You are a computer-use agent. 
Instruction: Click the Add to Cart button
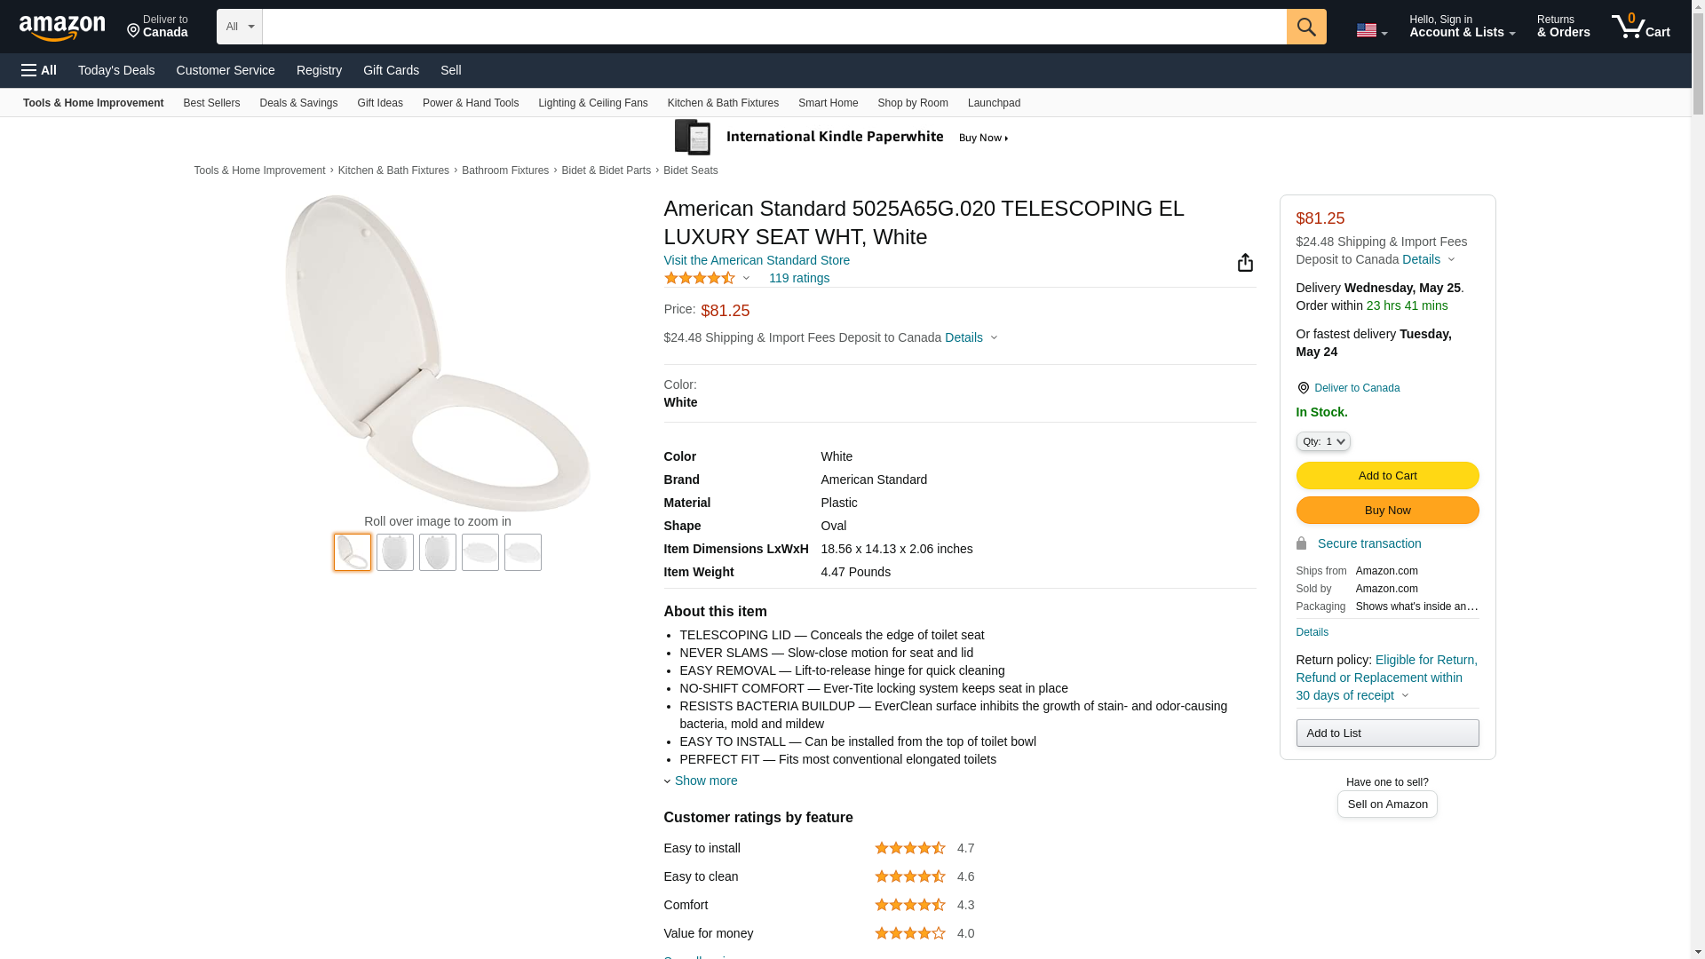1387,476
